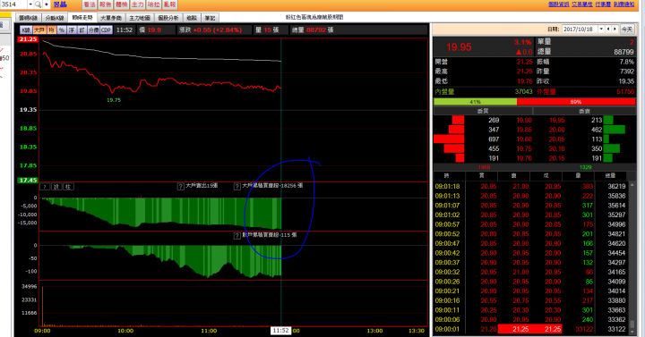
Task: Click the 主力 toolbar button
Action: pos(137,4)
